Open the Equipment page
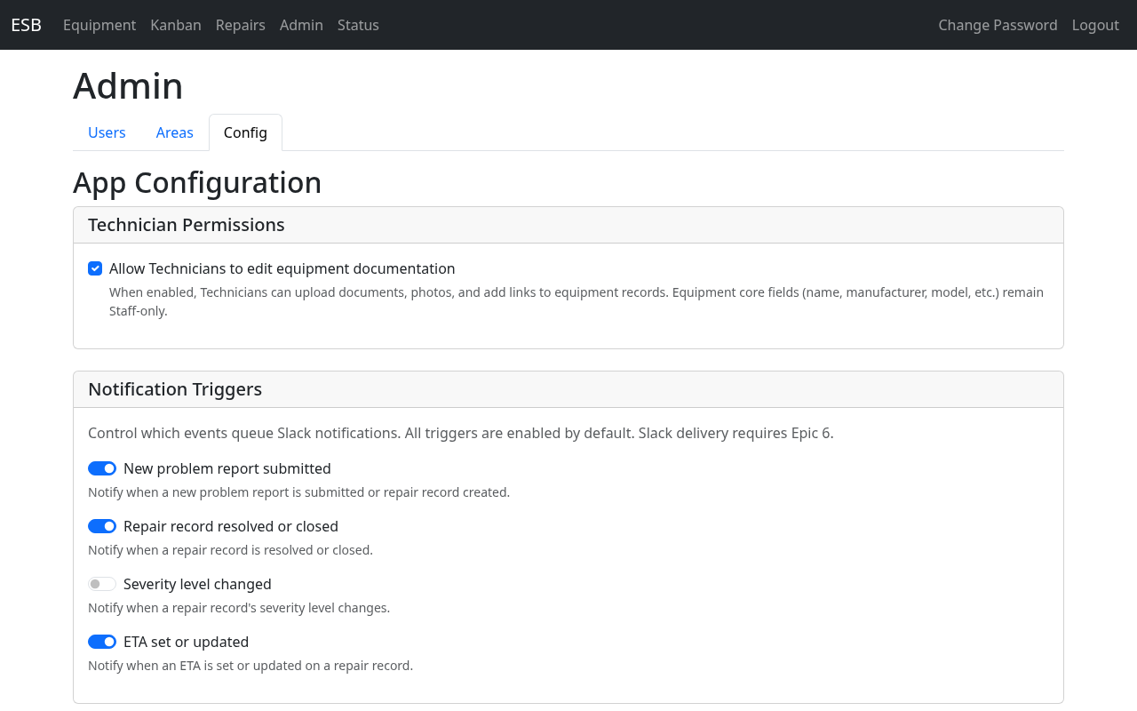This screenshot has width=1137, height=711. click(x=99, y=25)
